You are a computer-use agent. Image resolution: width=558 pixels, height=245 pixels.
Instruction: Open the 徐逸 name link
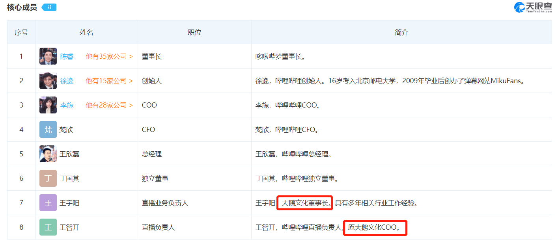coord(67,81)
